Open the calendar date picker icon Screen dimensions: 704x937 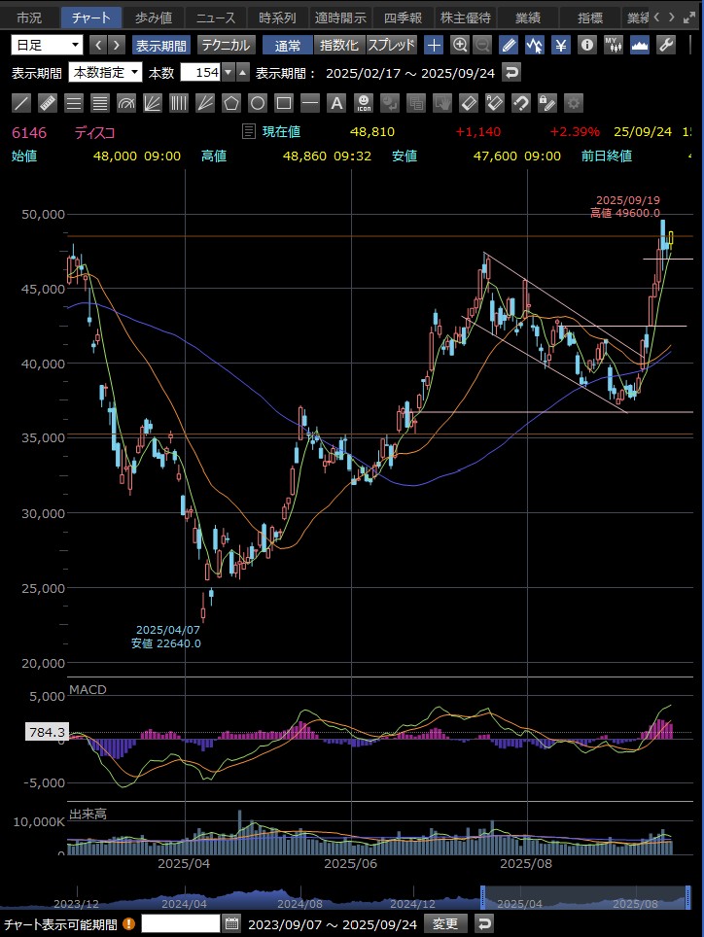(231, 923)
